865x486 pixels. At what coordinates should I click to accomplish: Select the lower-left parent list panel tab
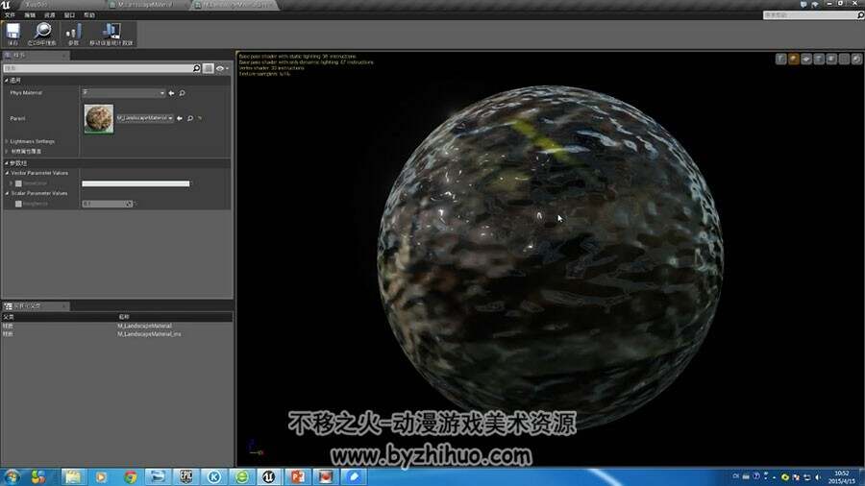(36, 305)
